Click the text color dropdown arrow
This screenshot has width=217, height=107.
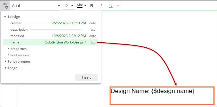tap(85, 6)
